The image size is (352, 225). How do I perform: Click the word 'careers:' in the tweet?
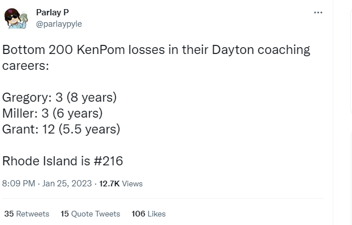pos(26,66)
